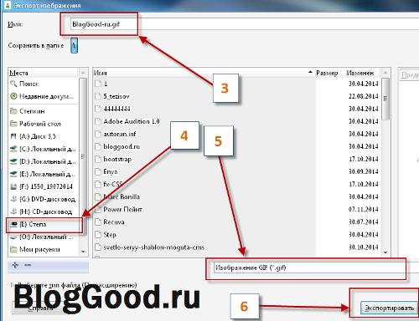Click the Places list scroll-down arrow
The width and height of the screenshot is (419, 321).
point(83,252)
